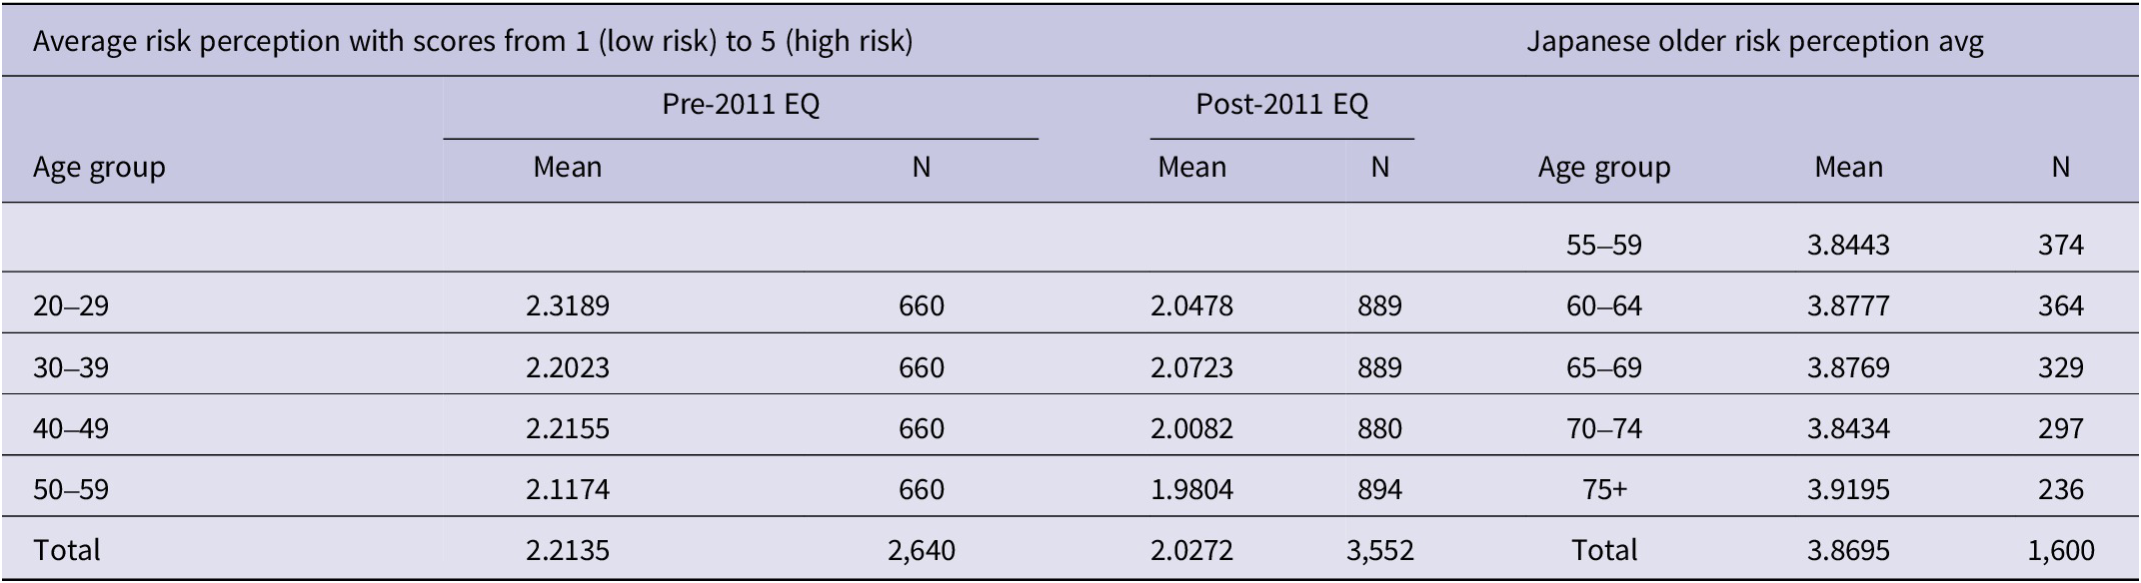
Task: Select the "Japanese older risk perception avg" heading
Action: pyautogui.click(x=1754, y=42)
